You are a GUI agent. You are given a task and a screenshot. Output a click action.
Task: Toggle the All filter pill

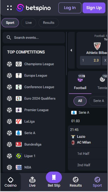tap(80, 101)
